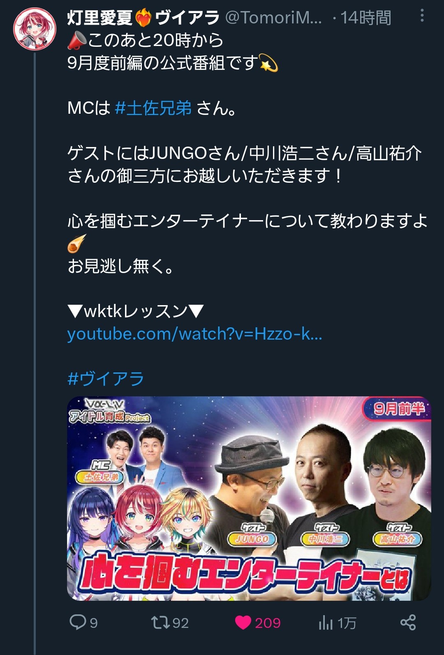This screenshot has height=655, width=444.
Task: Open the three-dot more options menu
Action: 422,16
